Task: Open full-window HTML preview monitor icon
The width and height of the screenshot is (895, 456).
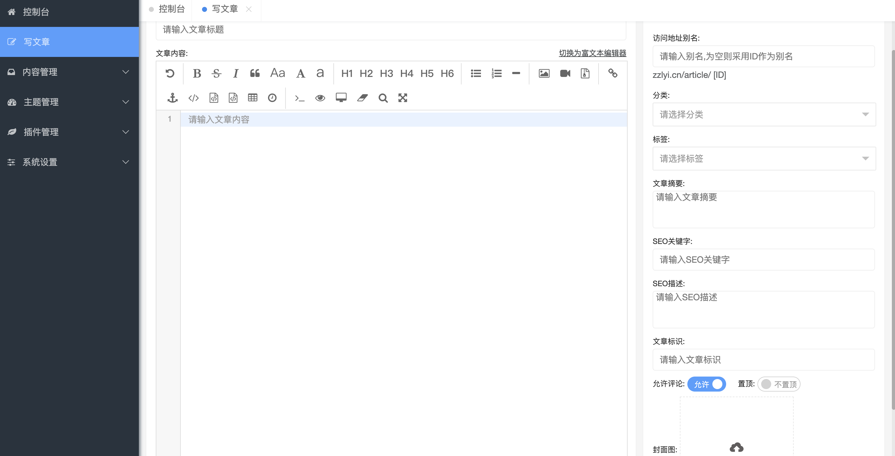Action: click(341, 98)
